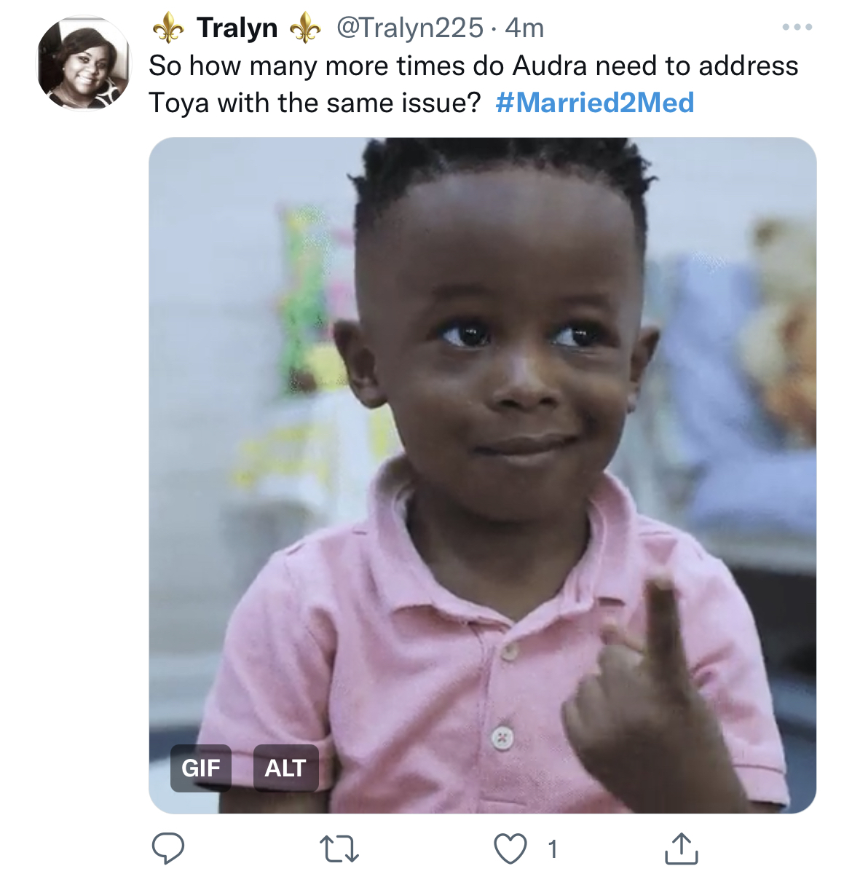Visit the @Tralyn225 handle link
This screenshot has width=852, height=874.
pyautogui.click(x=409, y=28)
